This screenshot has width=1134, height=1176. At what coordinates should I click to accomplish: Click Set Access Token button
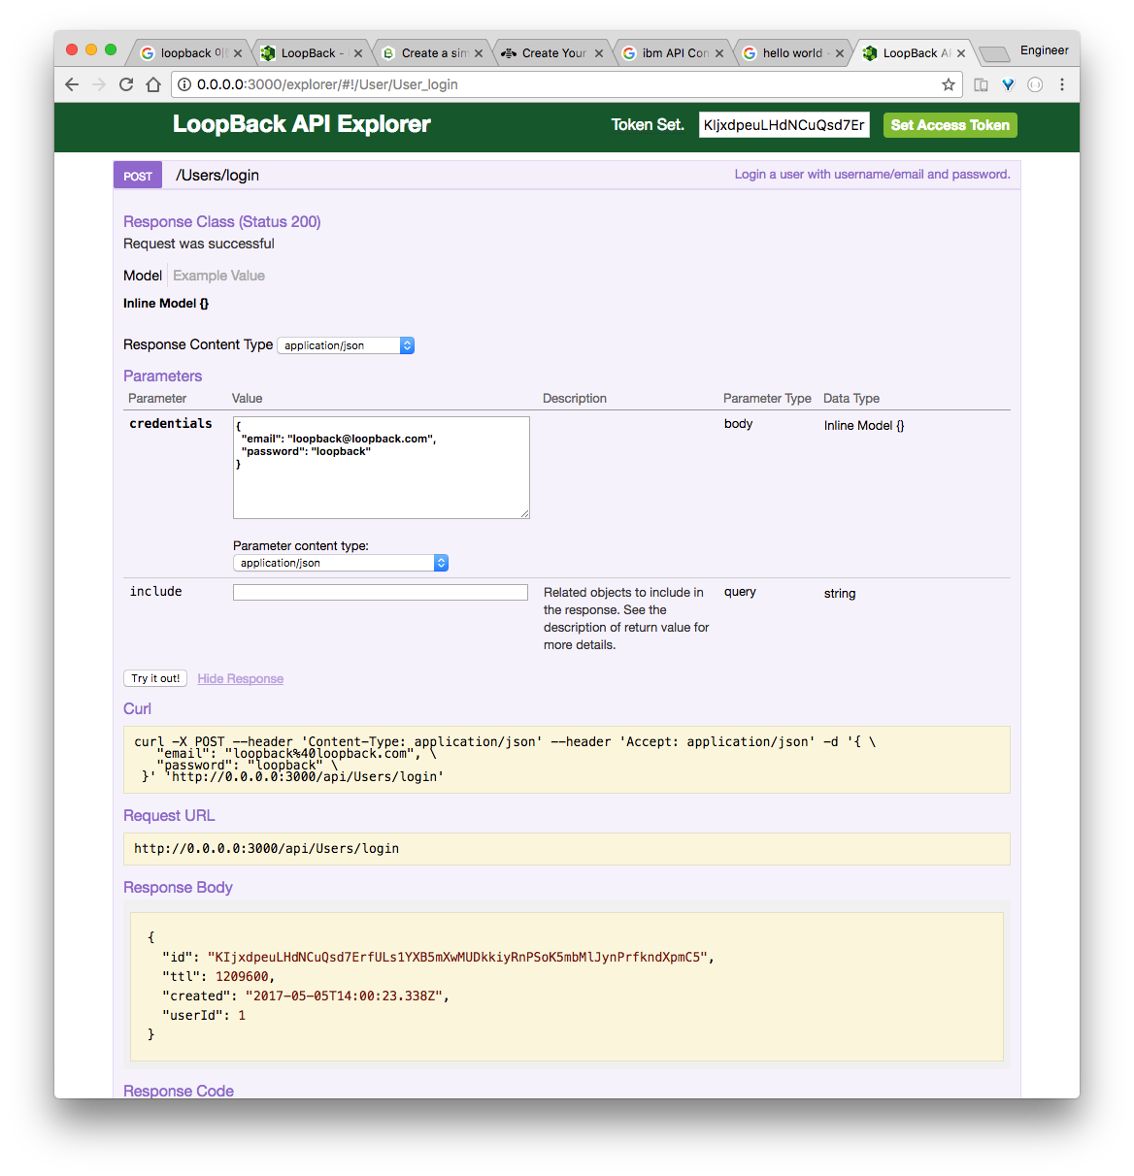950,124
